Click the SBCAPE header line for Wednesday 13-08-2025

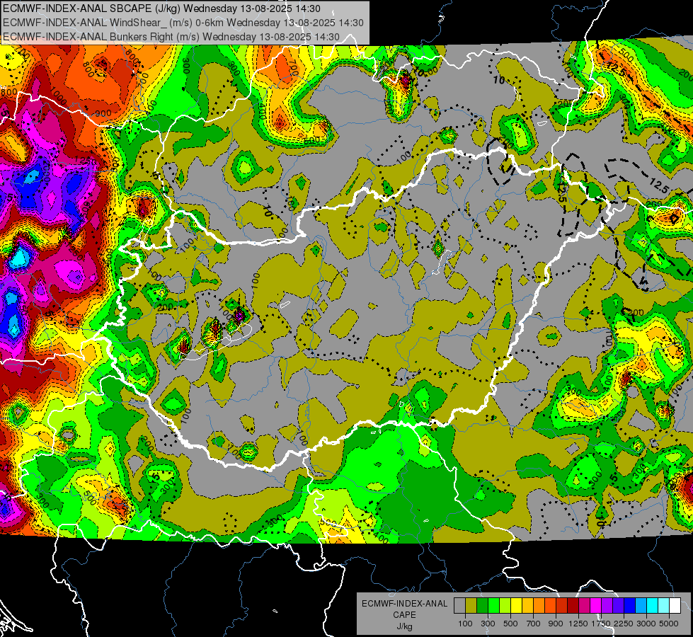point(162,8)
